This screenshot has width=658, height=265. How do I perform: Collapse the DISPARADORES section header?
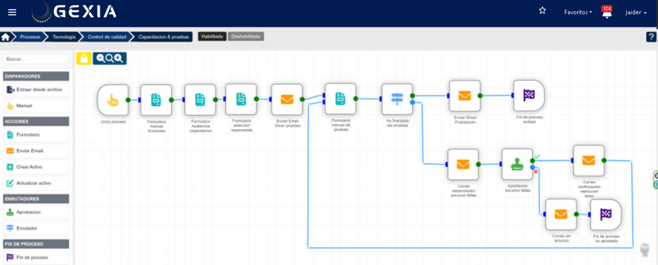(x=36, y=76)
